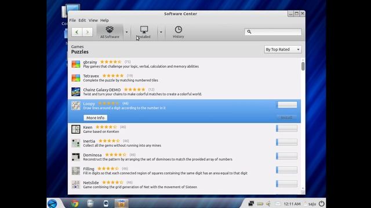The width and height of the screenshot is (371, 208).
Task: Click the 12:11 AM clock in tray
Action: 292,204
